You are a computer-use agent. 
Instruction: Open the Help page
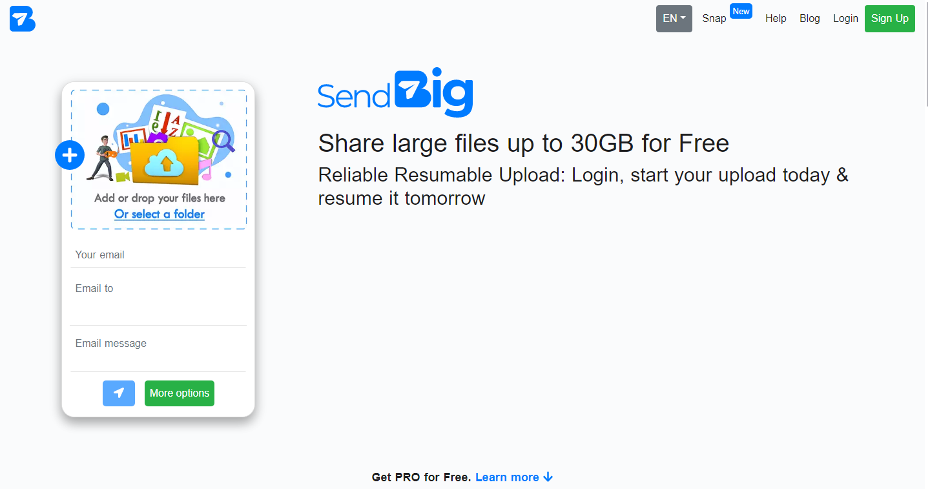point(776,18)
